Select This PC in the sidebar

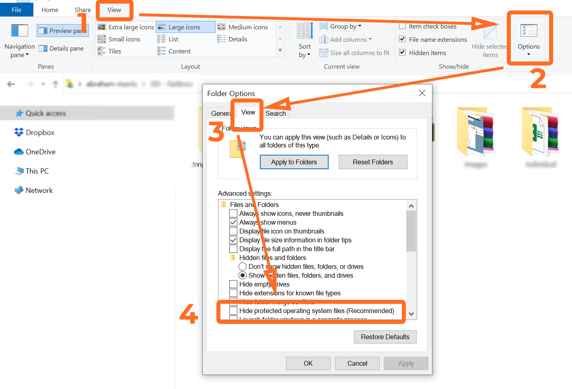pos(31,171)
